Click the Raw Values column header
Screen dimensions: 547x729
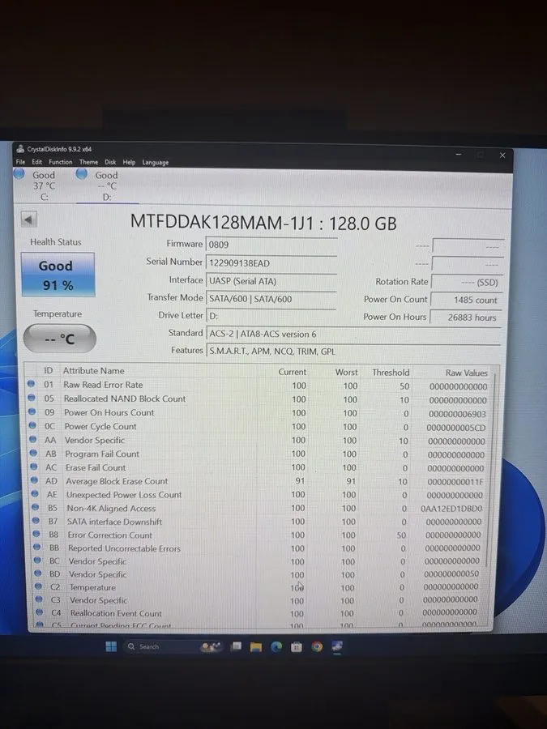point(467,373)
